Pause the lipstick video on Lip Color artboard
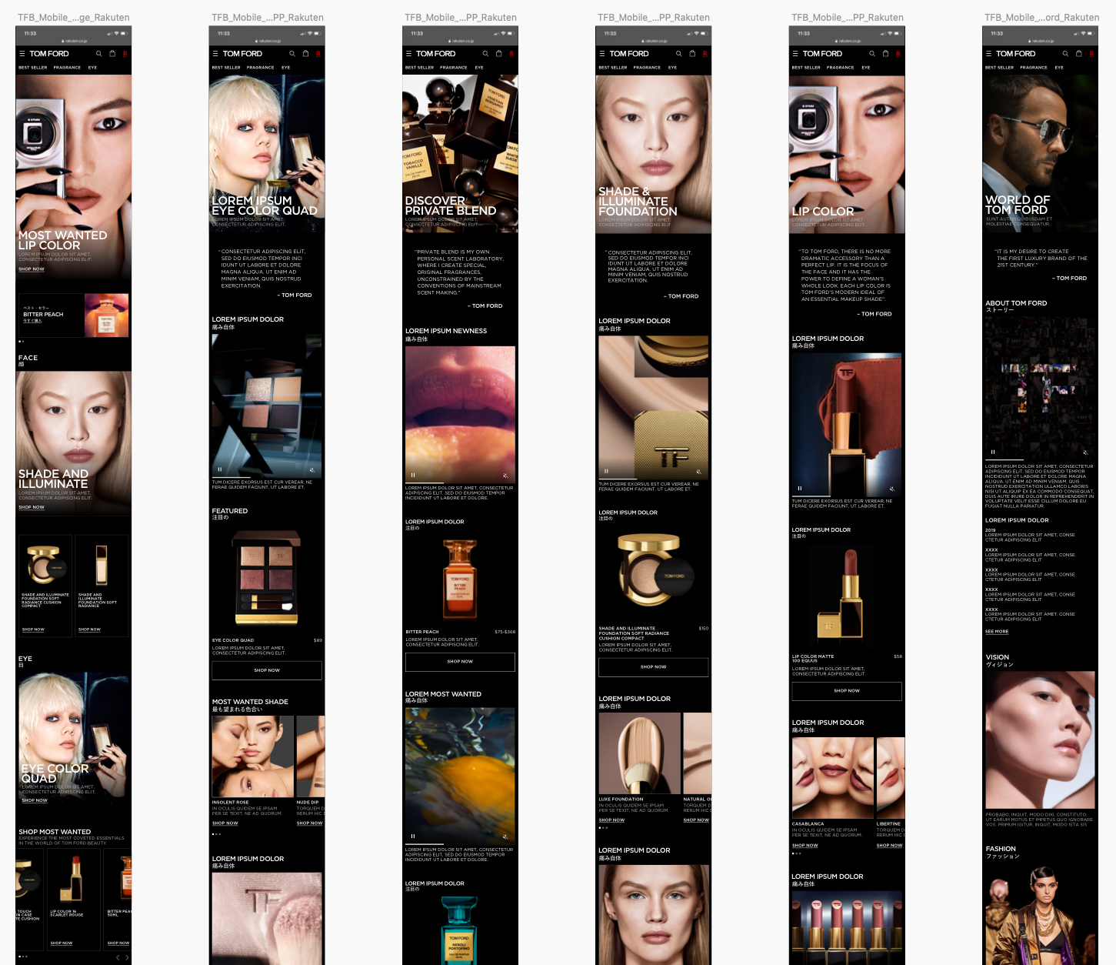Image resolution: width=1116 pixels, height=965 pixels. (x=800, y=488)
